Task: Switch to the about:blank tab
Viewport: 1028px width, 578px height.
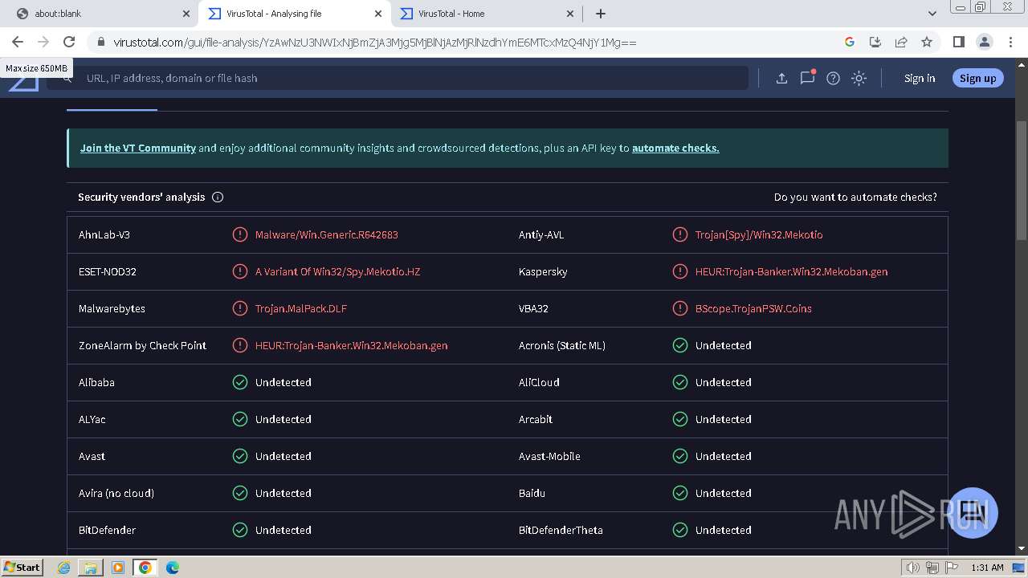Action: pos(103,14)
